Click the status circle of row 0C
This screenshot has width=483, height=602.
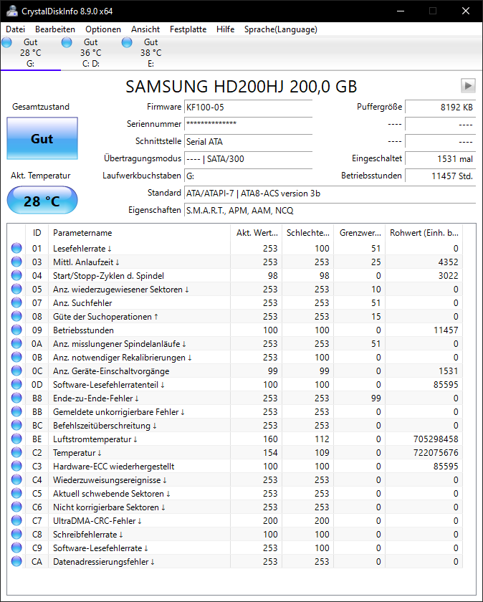(x=16, y=371)
